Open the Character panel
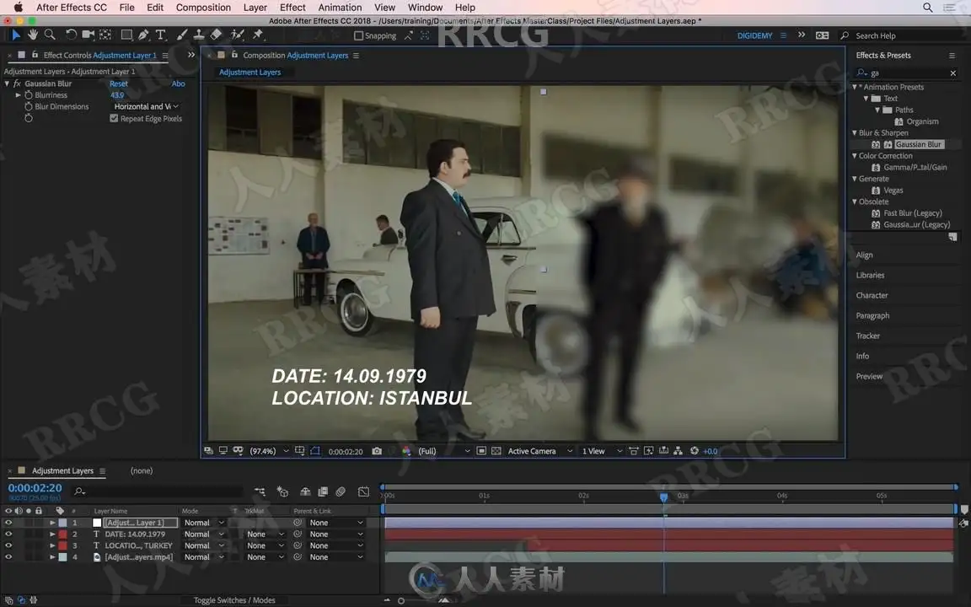The height and width of the screenshot is (607, 971). [x=872, y=295]
